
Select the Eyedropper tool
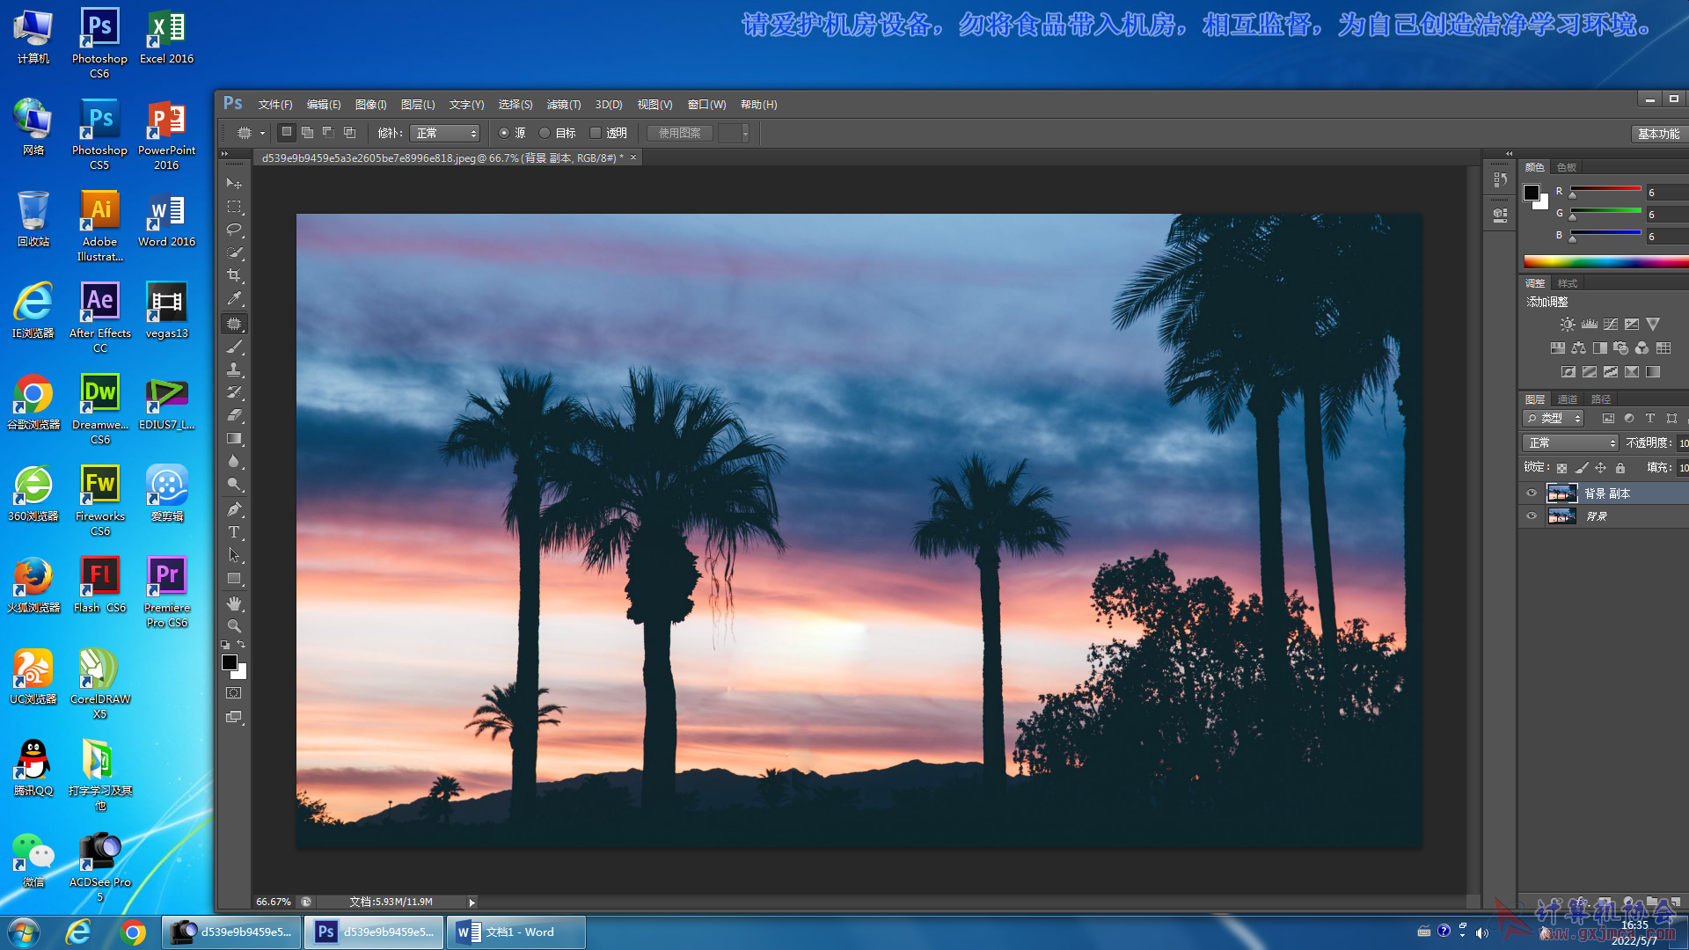coord(234,299)
